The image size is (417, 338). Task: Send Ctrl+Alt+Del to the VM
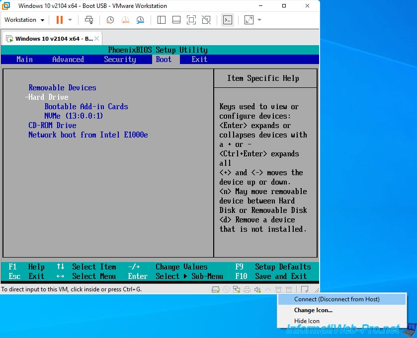89,20
